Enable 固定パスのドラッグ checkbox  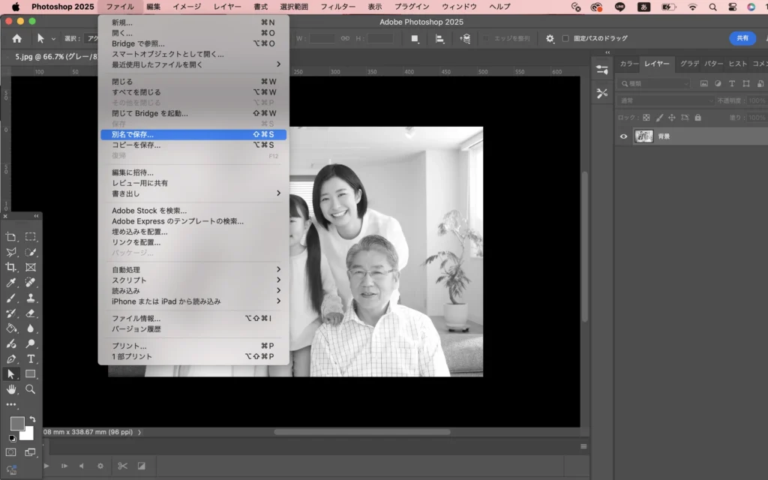coord(565,38)
